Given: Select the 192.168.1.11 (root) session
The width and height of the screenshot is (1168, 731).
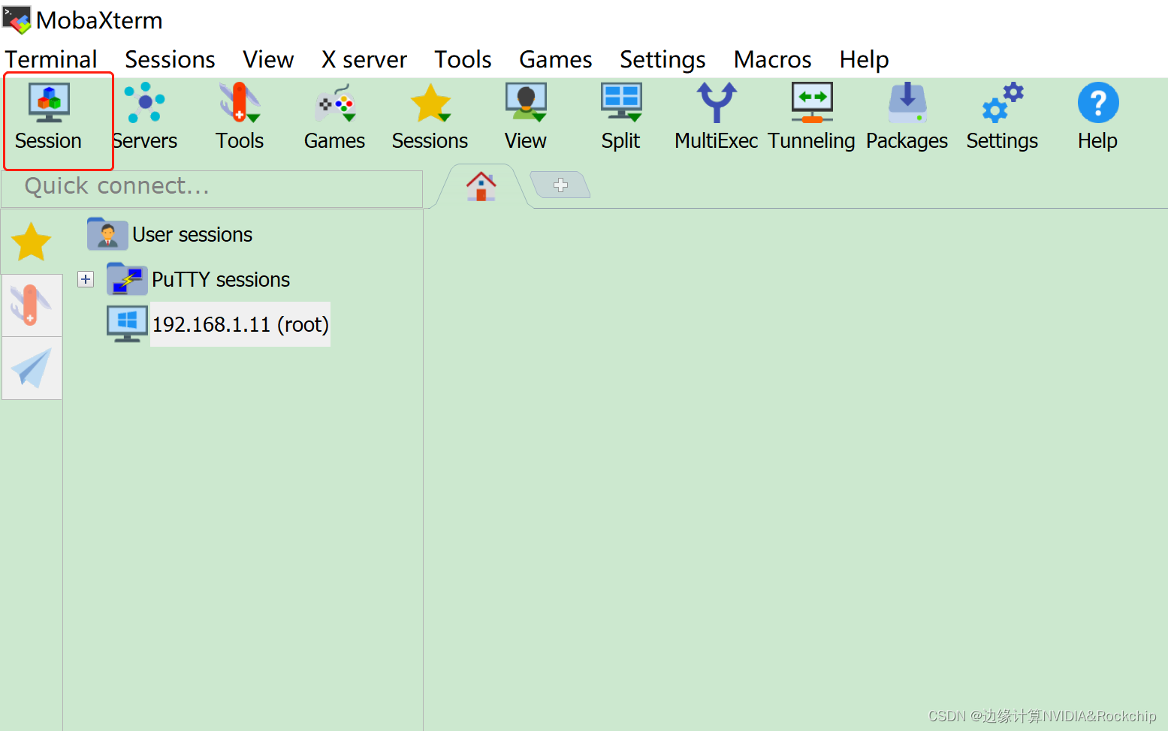Looking at the screenshot, I should tap(240, 324).
